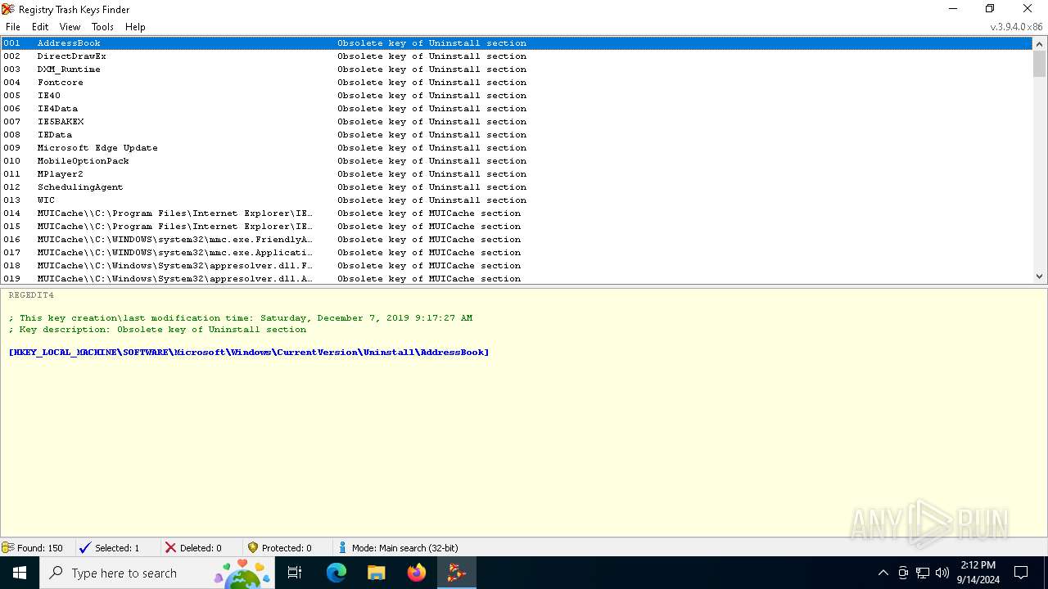Screen dimensions: 1048x589
Task: Select row 005 IE40
Action: pos(517,96)
